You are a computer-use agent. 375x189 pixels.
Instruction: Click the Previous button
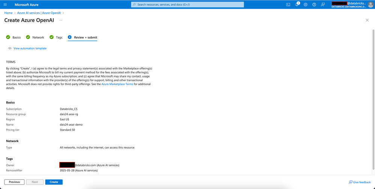14,182
